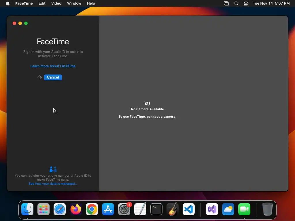295x221 pixels.
Task: Click Sign in with your Apple ID text
Action: pos(53,54)
